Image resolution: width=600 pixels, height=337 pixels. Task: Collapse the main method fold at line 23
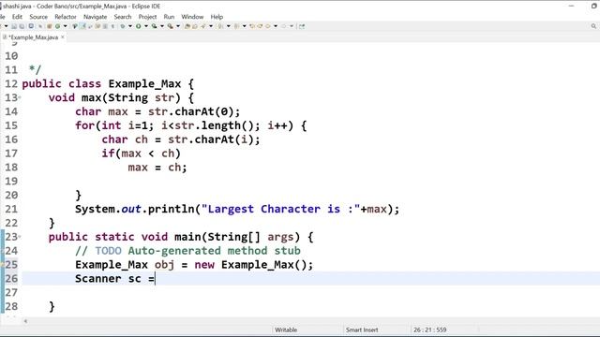20,237
